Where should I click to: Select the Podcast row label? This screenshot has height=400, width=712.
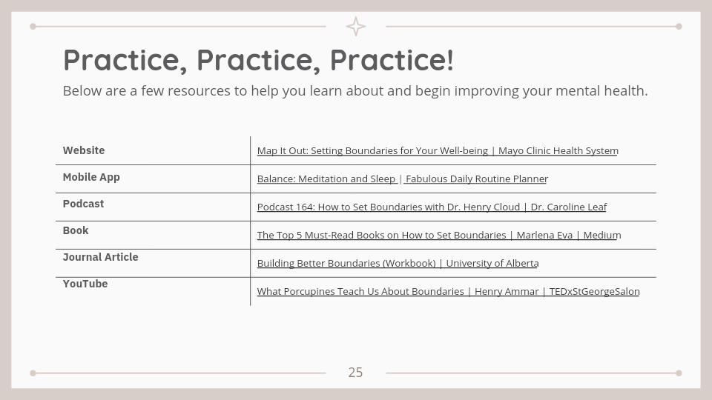83,204
